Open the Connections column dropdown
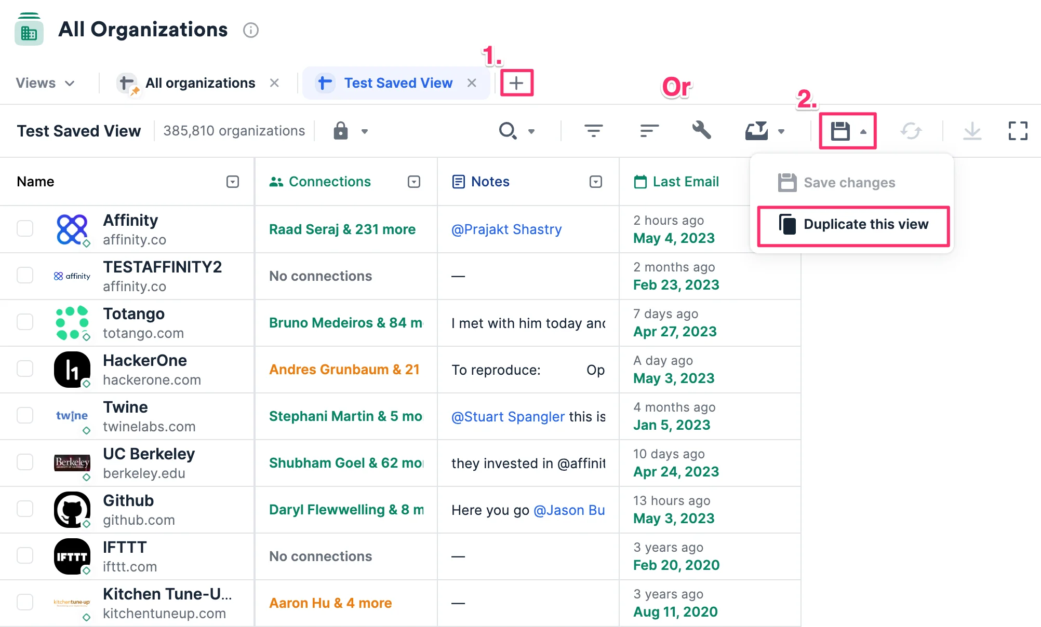This screenshot has width=1041, height=627. click(x=414, y=182)
